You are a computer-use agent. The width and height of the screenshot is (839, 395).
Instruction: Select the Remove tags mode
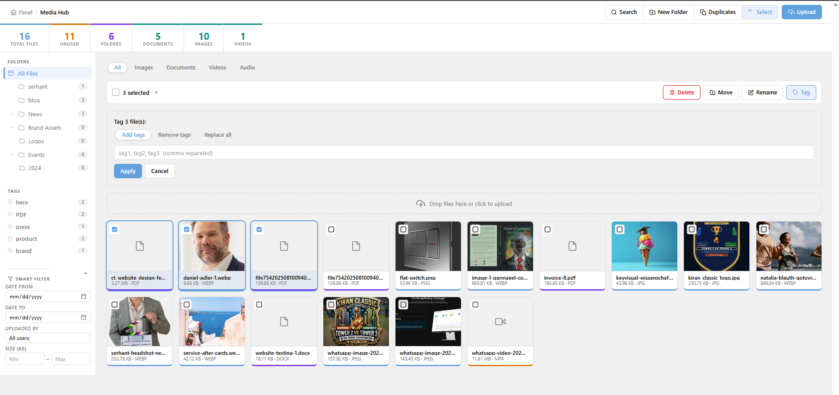(174, 135)
